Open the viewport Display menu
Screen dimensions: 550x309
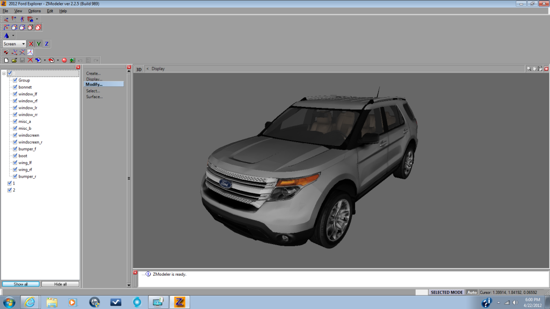coord(158,69)
